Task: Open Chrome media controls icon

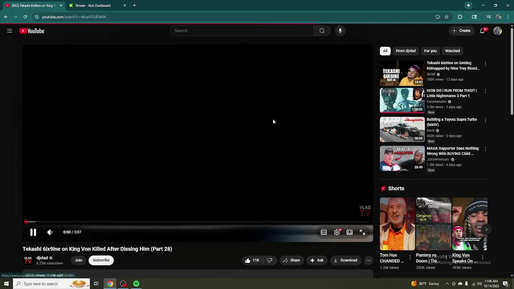Action: click(x=489, y=17)
